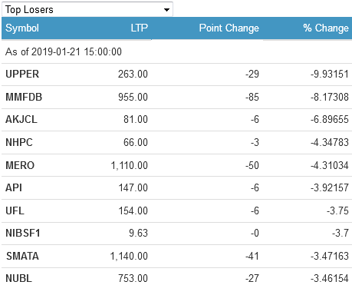Select the SMATA stock symbol
352x285 pixels.
click(22, 256)
